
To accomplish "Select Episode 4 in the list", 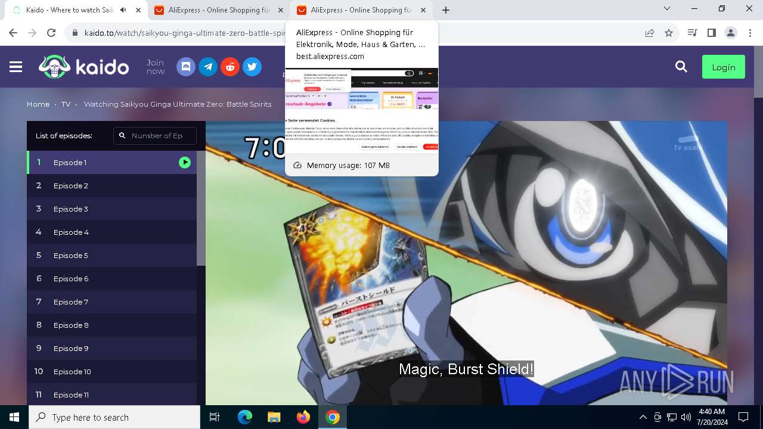I will click(111, 232).
